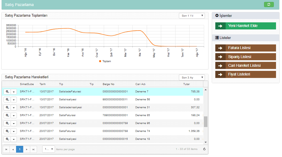Viewport: 282px width, 157px height.
Task: Click the green refresh icon in header
Action: pos(269,4)
